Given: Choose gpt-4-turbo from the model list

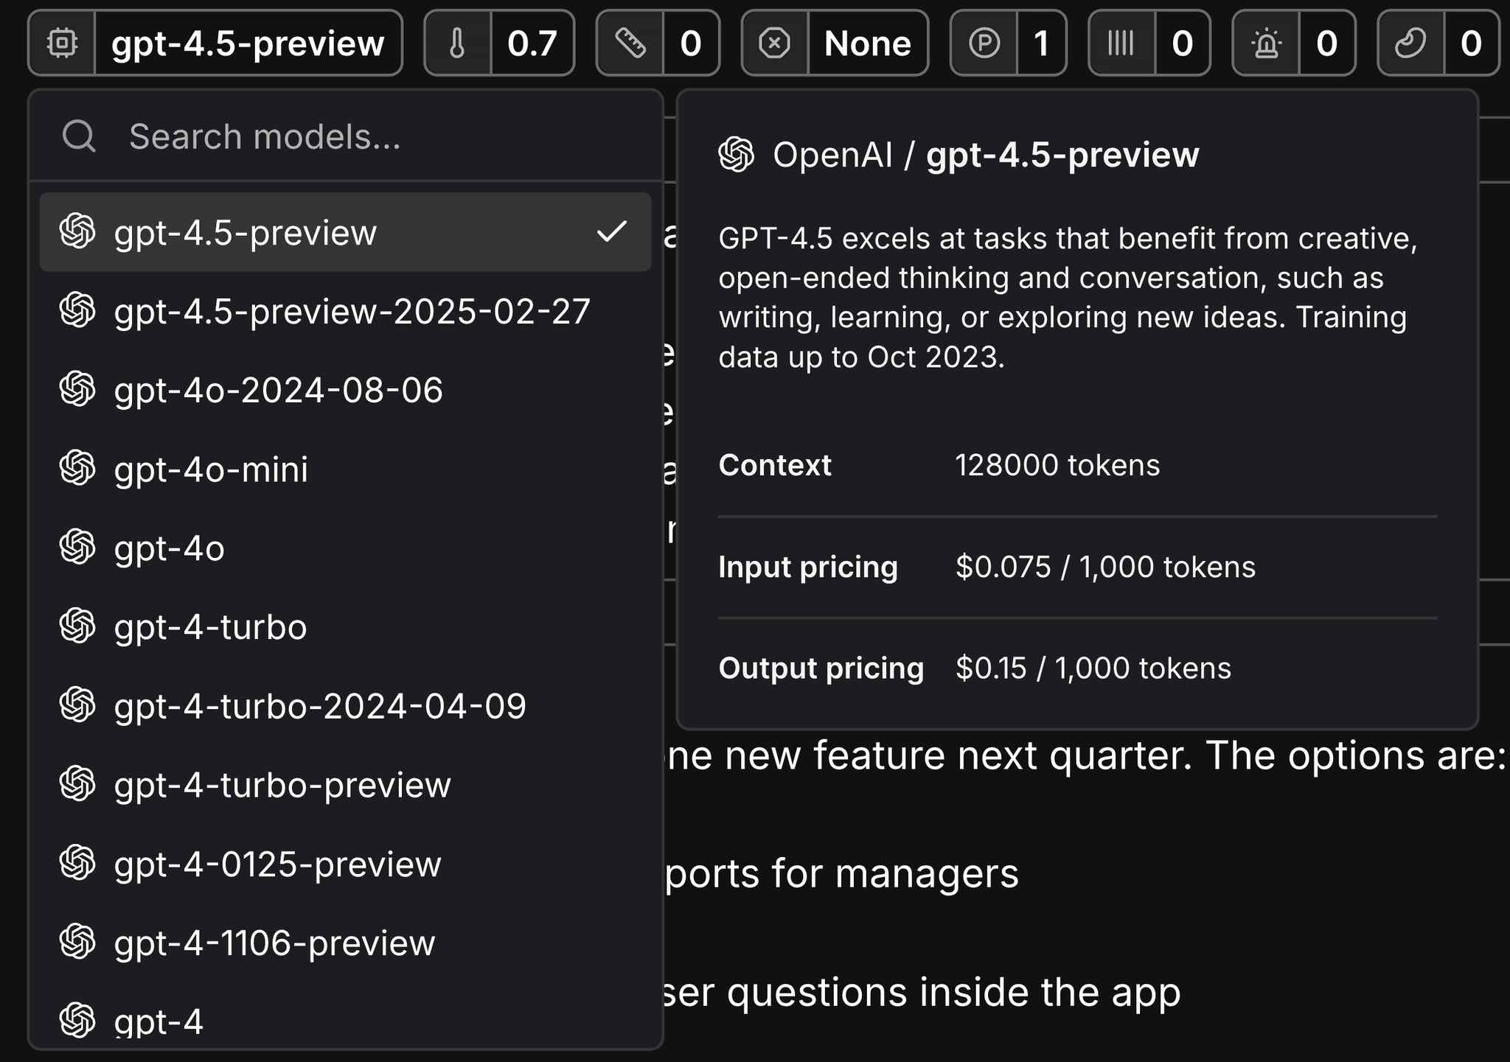Looking at the screenshot, I should point(210,627).
